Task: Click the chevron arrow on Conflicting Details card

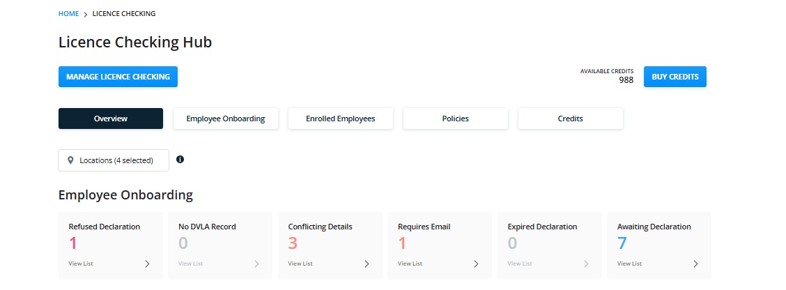Action: [x=367, y=264]
